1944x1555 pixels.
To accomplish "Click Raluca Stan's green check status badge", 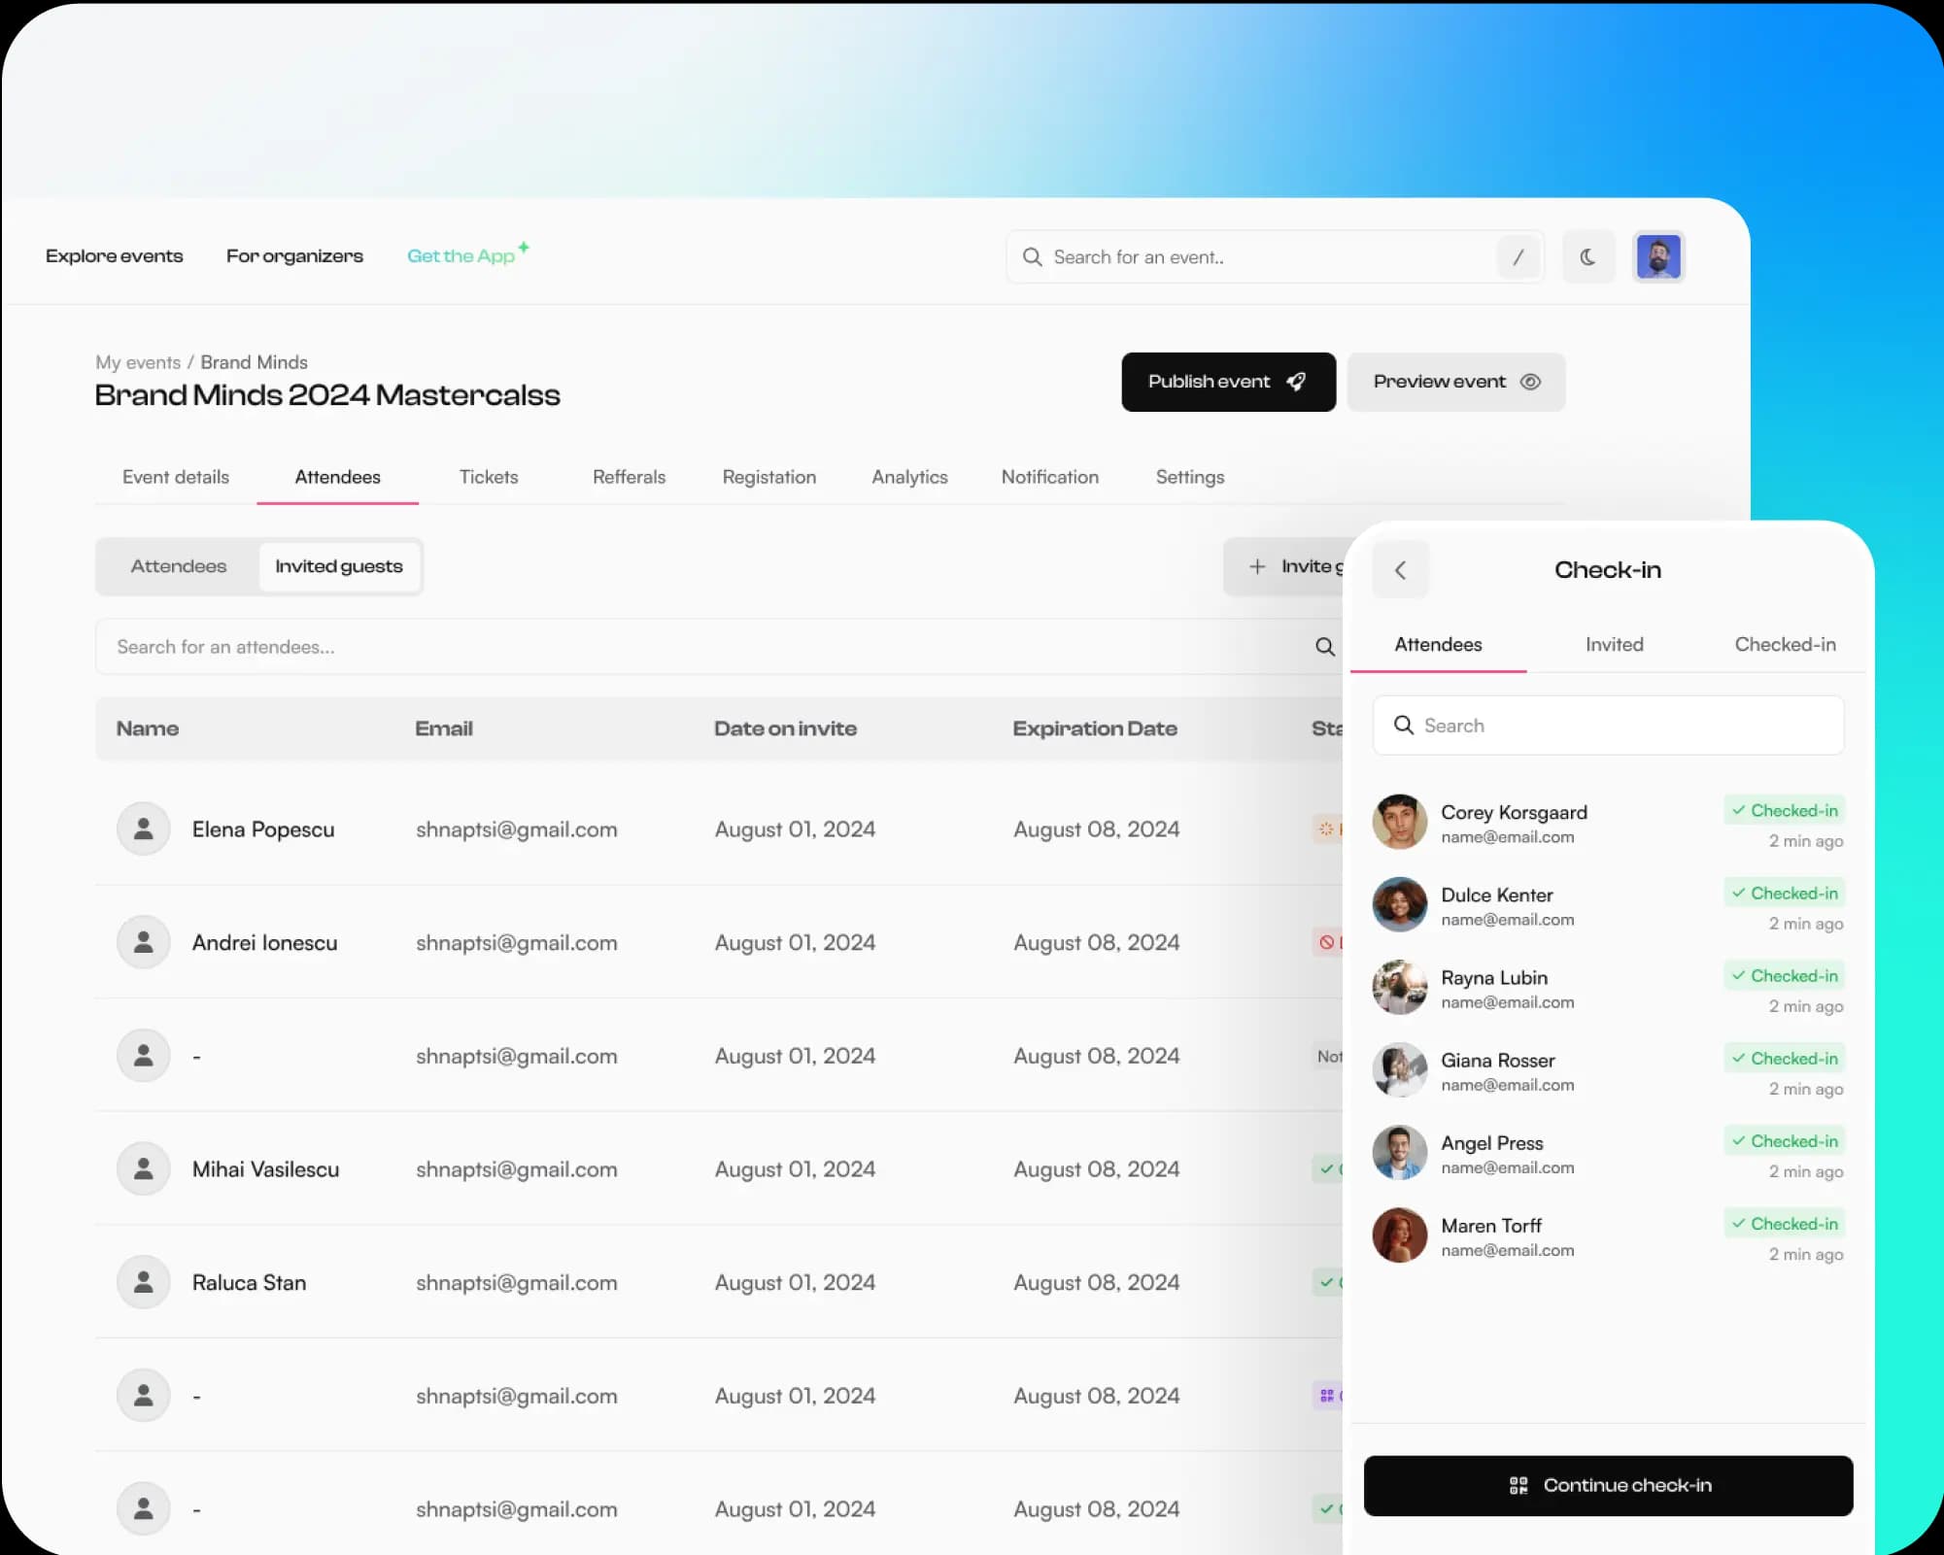I will [1327, 1282].
